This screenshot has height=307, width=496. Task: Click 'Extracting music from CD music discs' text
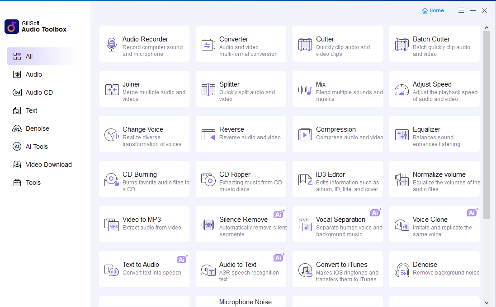(250, 186)
